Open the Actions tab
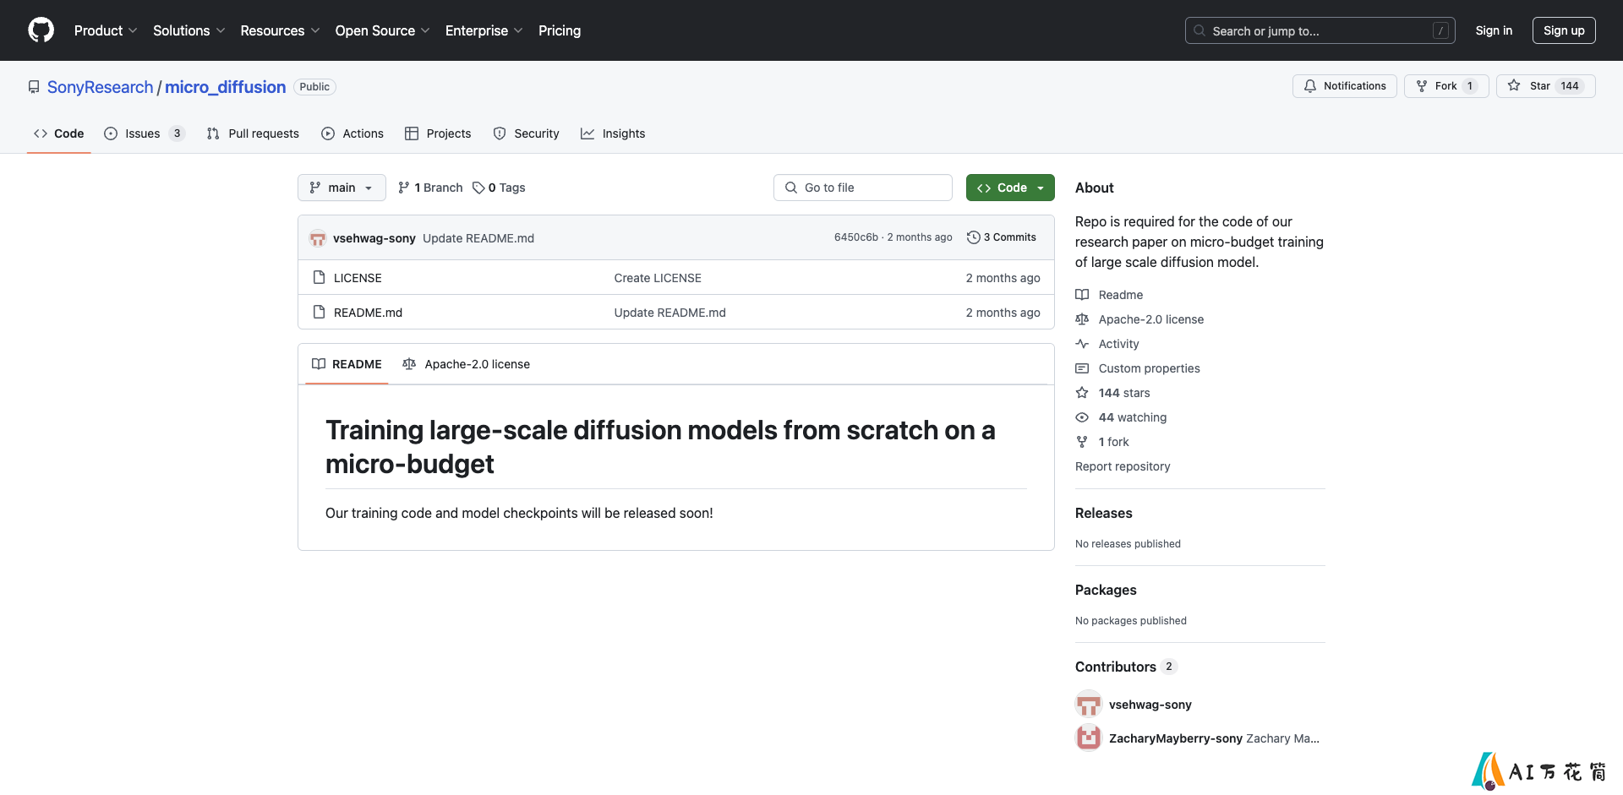The height and width of the screenshot is (795, 1623). (352, 133)
